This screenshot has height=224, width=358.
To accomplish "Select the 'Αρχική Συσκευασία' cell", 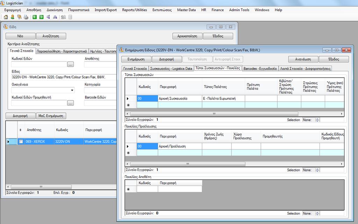I will point(180,98).
